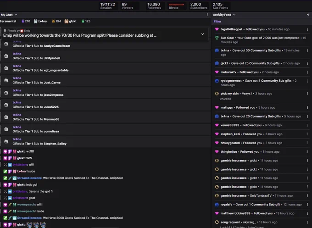Open the Activity Feed dropdown
The image size is (312, 228).
click(x=224, y=15)
